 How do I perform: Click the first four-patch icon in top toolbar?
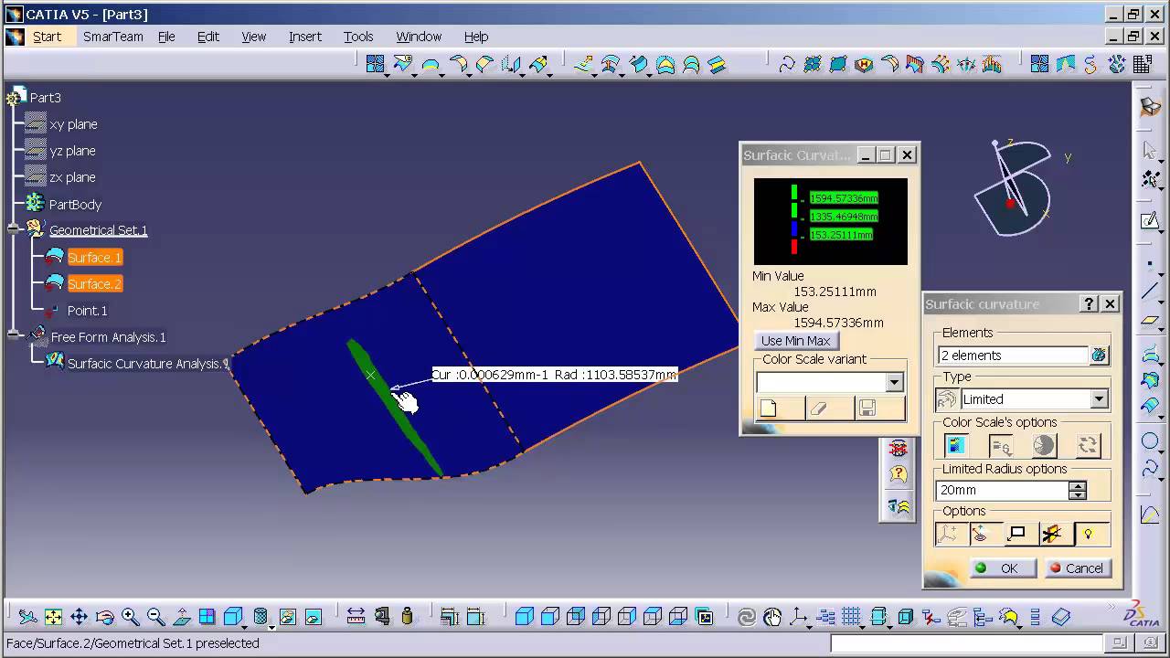tap(376, 64)
